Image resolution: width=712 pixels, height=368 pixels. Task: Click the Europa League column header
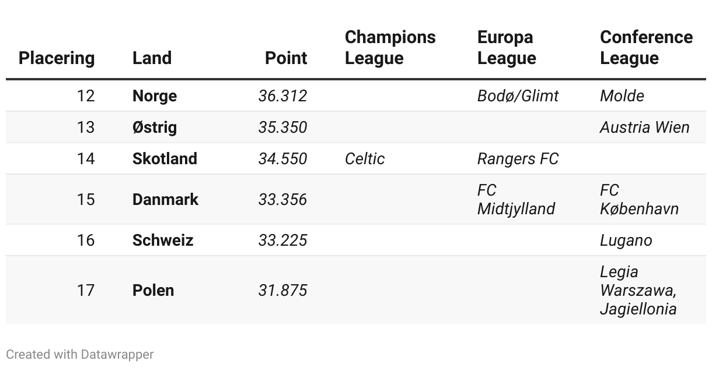507,48
